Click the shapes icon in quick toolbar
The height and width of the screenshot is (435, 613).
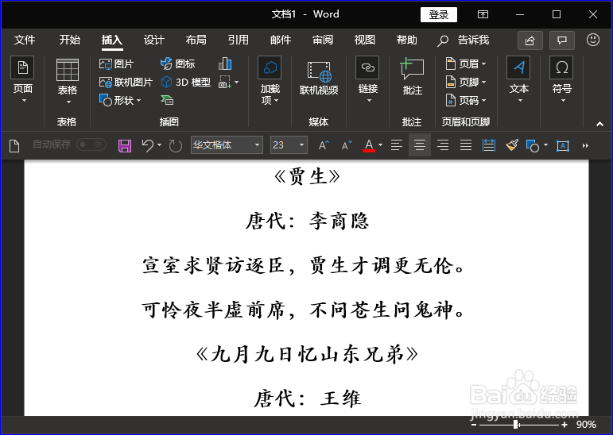click(x=533, y=146)
